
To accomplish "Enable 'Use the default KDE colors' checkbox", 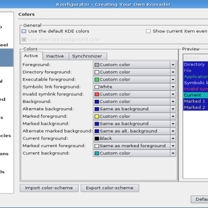I will pos(24,31).
